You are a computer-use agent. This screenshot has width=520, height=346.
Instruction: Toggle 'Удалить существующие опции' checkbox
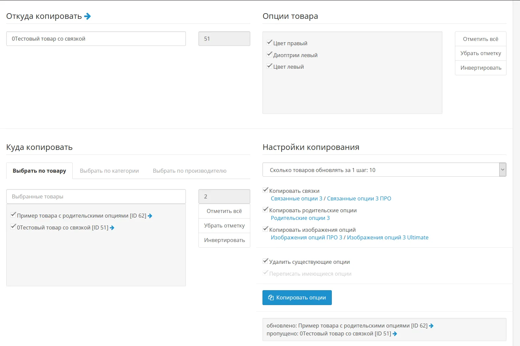pyautogui.click(x=265, y=261)
